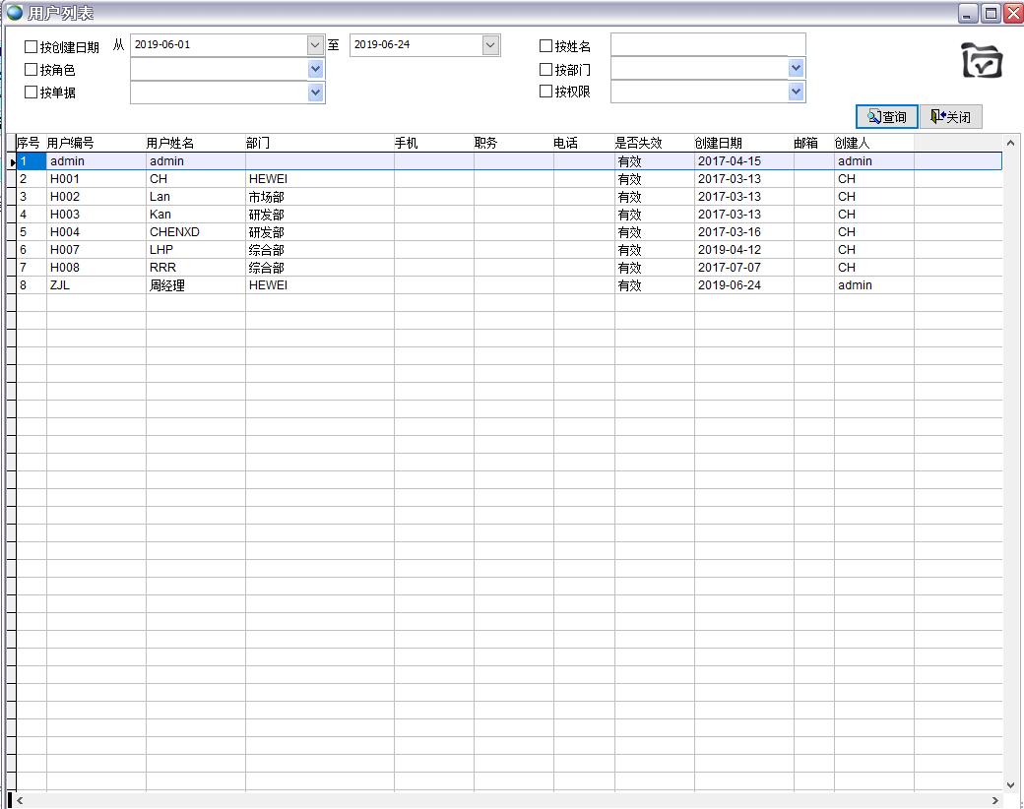Click the globe icon in the title bar
This screenshot has width=1024, height=809.
[14, 13]
